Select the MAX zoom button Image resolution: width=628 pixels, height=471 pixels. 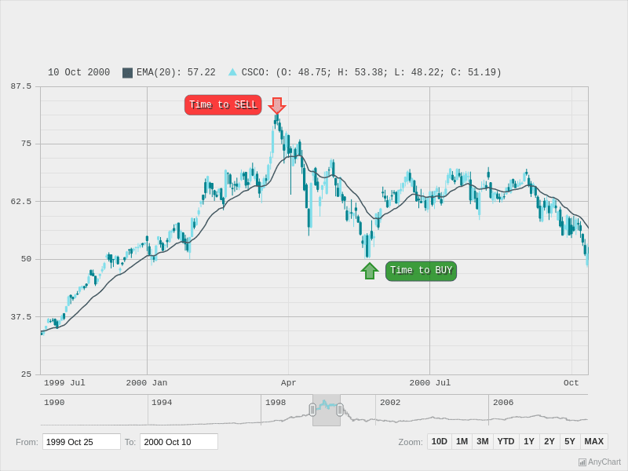(x=594, y=441)
